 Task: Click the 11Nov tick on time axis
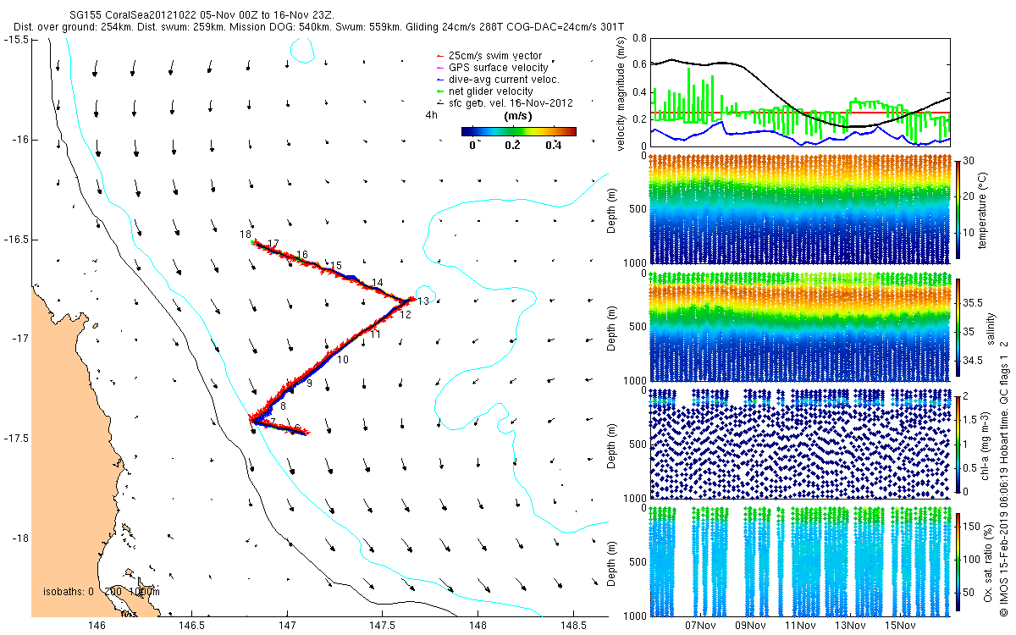pos(800,627)
